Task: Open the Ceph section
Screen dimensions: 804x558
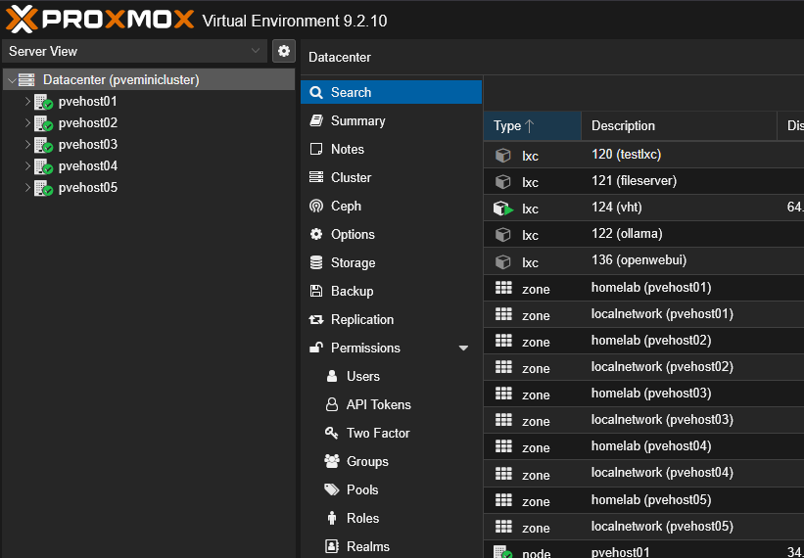Action: [x=392, y=206]
